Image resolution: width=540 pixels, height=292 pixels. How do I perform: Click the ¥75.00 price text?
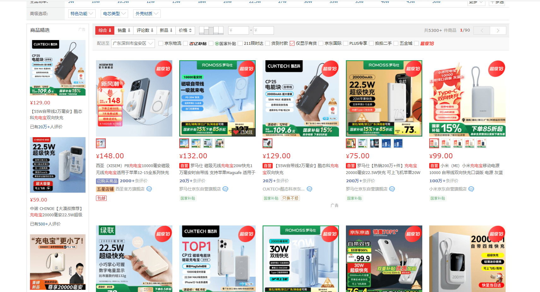(358, 156)
